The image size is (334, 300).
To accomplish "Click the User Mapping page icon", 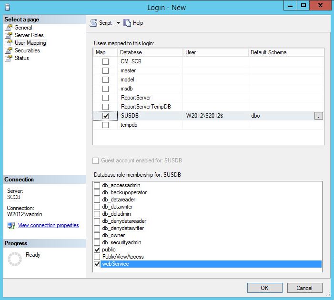I will point(9,43).
